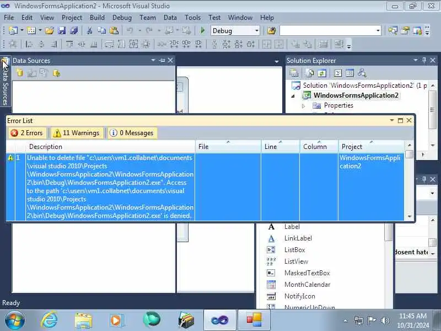The width and height of the screenshot is (441, 331).
Task: Click the volume speaker tray icon
Action: [385, 321]
